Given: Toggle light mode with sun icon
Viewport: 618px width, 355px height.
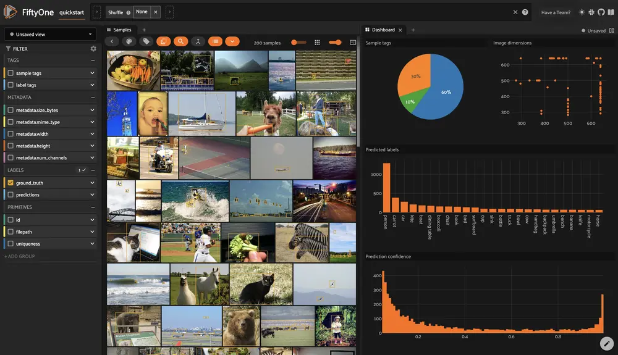Looking at the screenshot, I should (582, 12).
